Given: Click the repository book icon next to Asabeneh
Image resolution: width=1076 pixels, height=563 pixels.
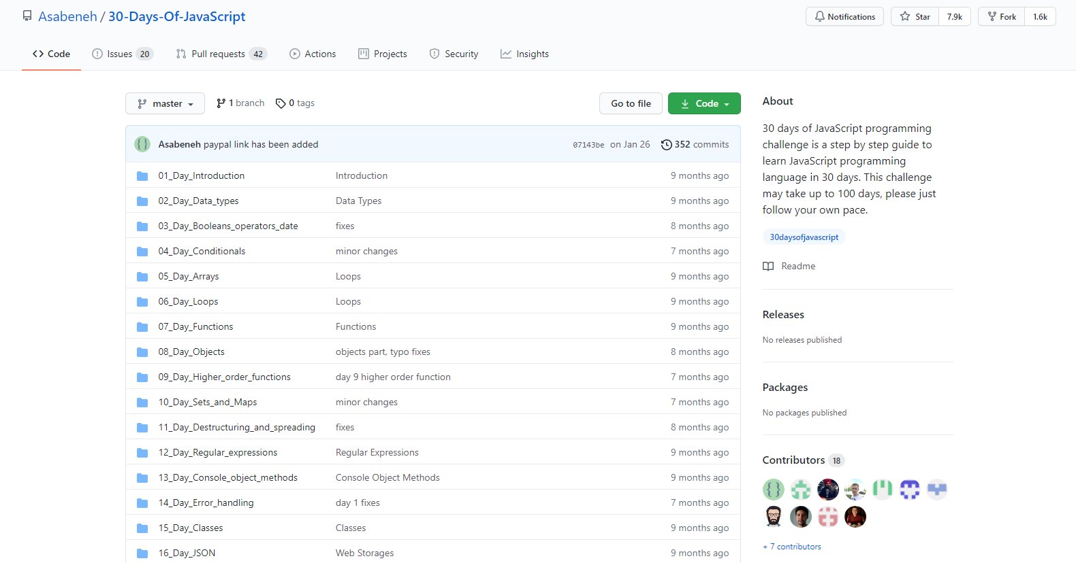Looking at the screenshot, I should (27, 16).
